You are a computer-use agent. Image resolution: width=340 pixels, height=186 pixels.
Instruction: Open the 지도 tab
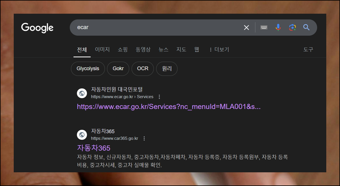click(x=181, y=50)
